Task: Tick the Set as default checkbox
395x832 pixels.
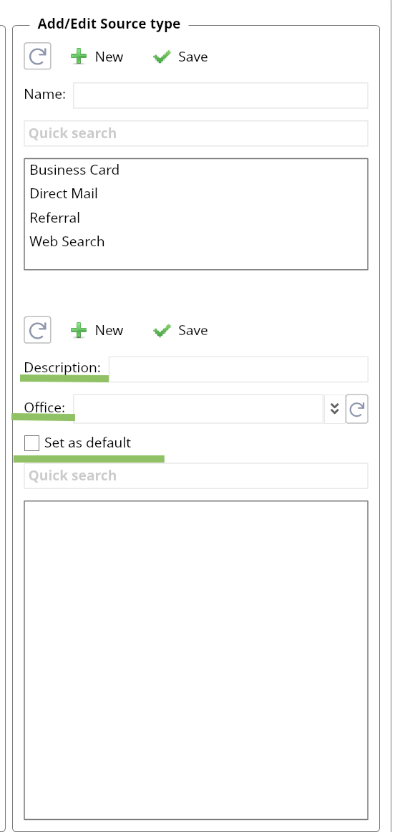Action: [31, 443]
